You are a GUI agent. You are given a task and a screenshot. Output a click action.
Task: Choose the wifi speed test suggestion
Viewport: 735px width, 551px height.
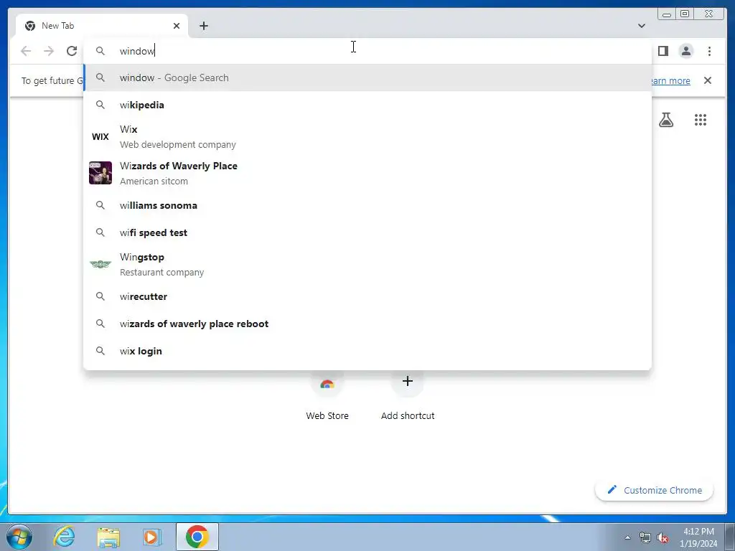(367, 232)
